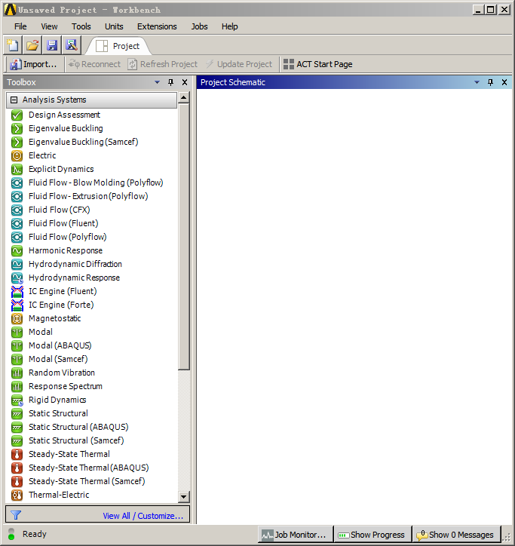
Task: Select Steady-State Thermal (Samcef) entry
Action: [87, 482]
